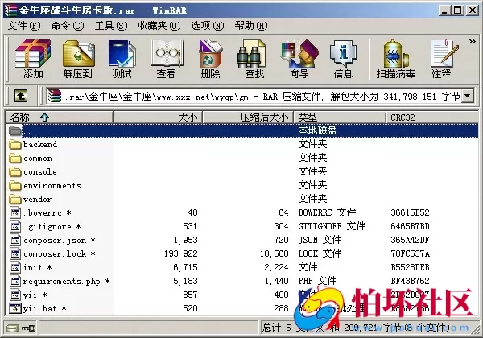Sort by CRC32 column header

point(431,117)
